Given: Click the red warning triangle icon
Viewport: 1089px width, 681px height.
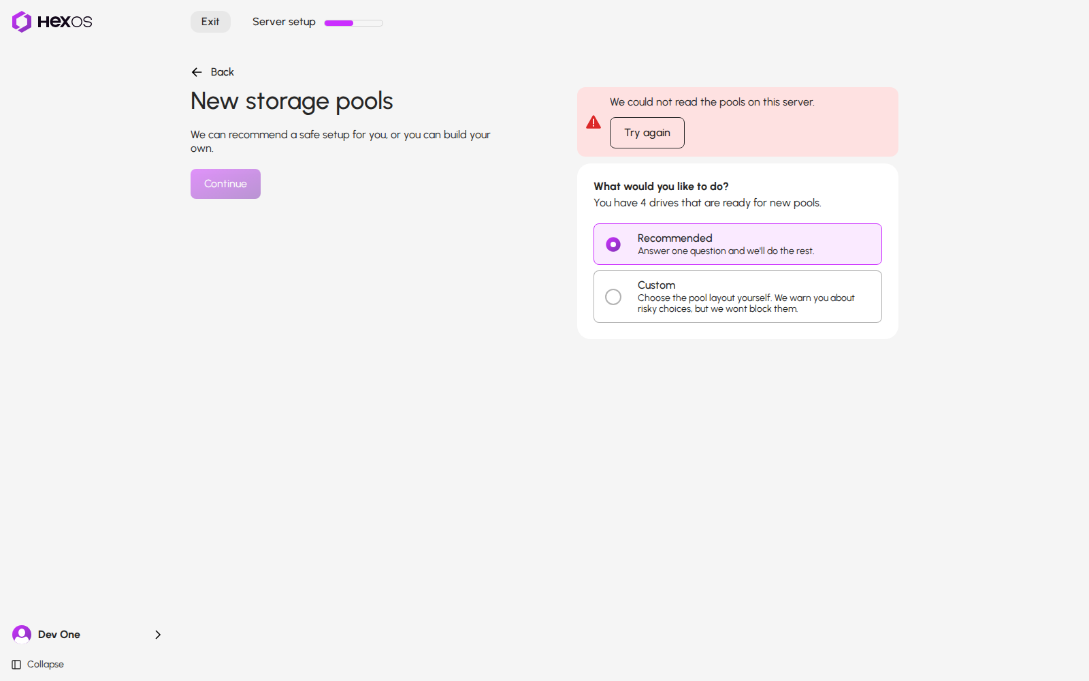Looking at the screenshot, I should (594, 122).
